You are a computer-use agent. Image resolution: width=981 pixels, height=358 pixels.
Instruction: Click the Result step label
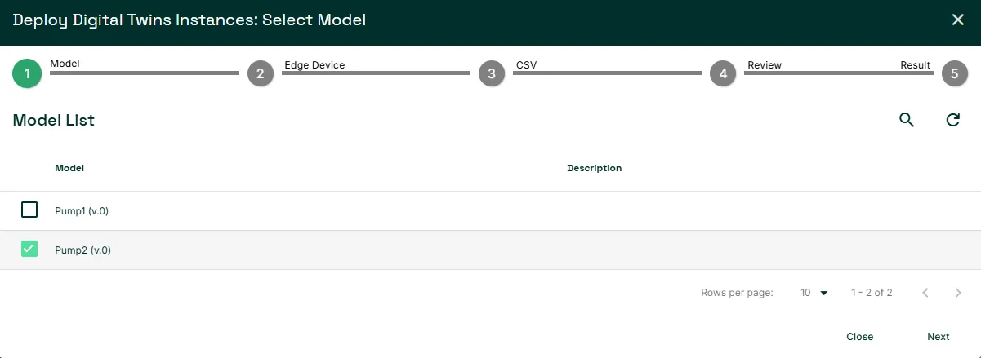[x=915, y=65]
